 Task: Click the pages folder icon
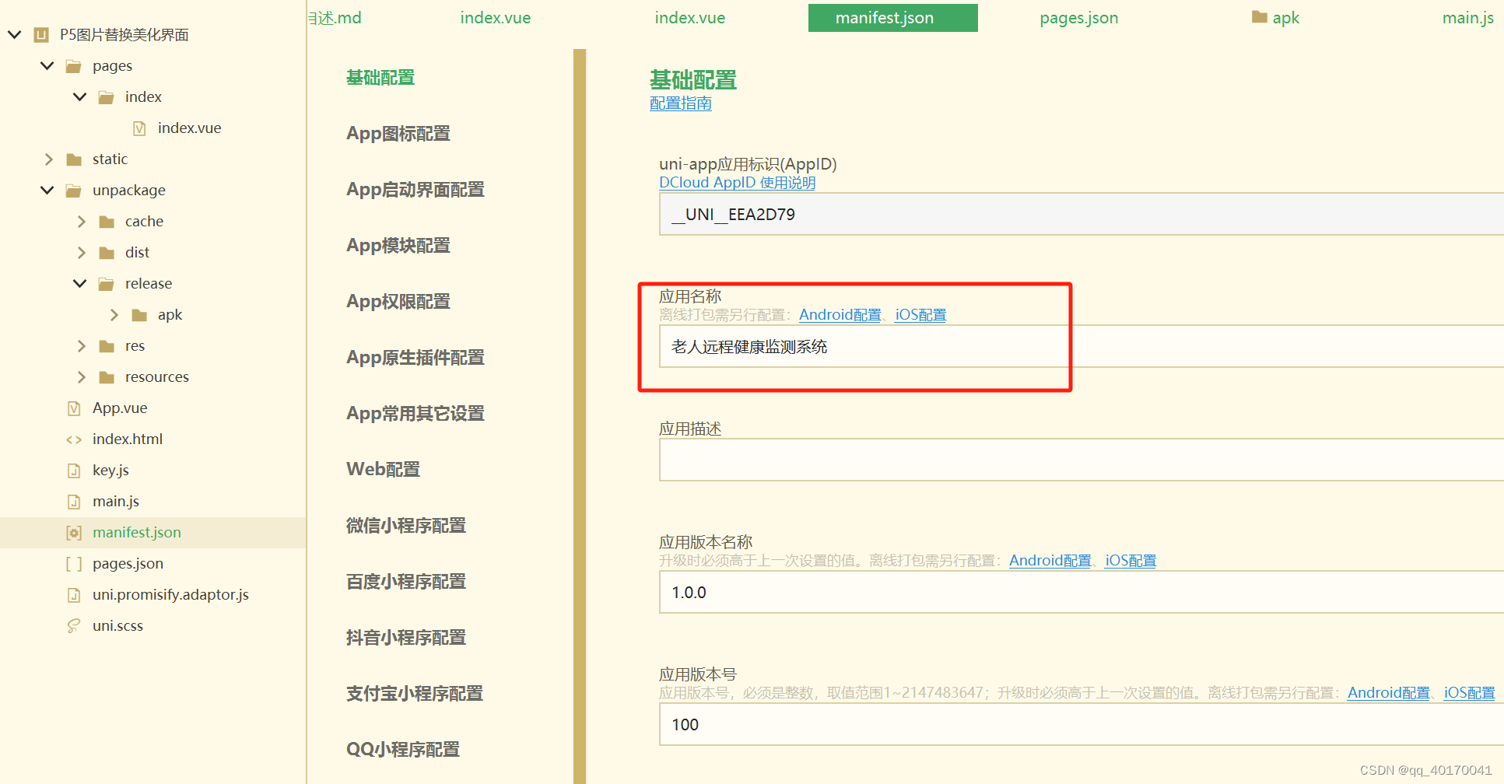[x=74, y=66]
